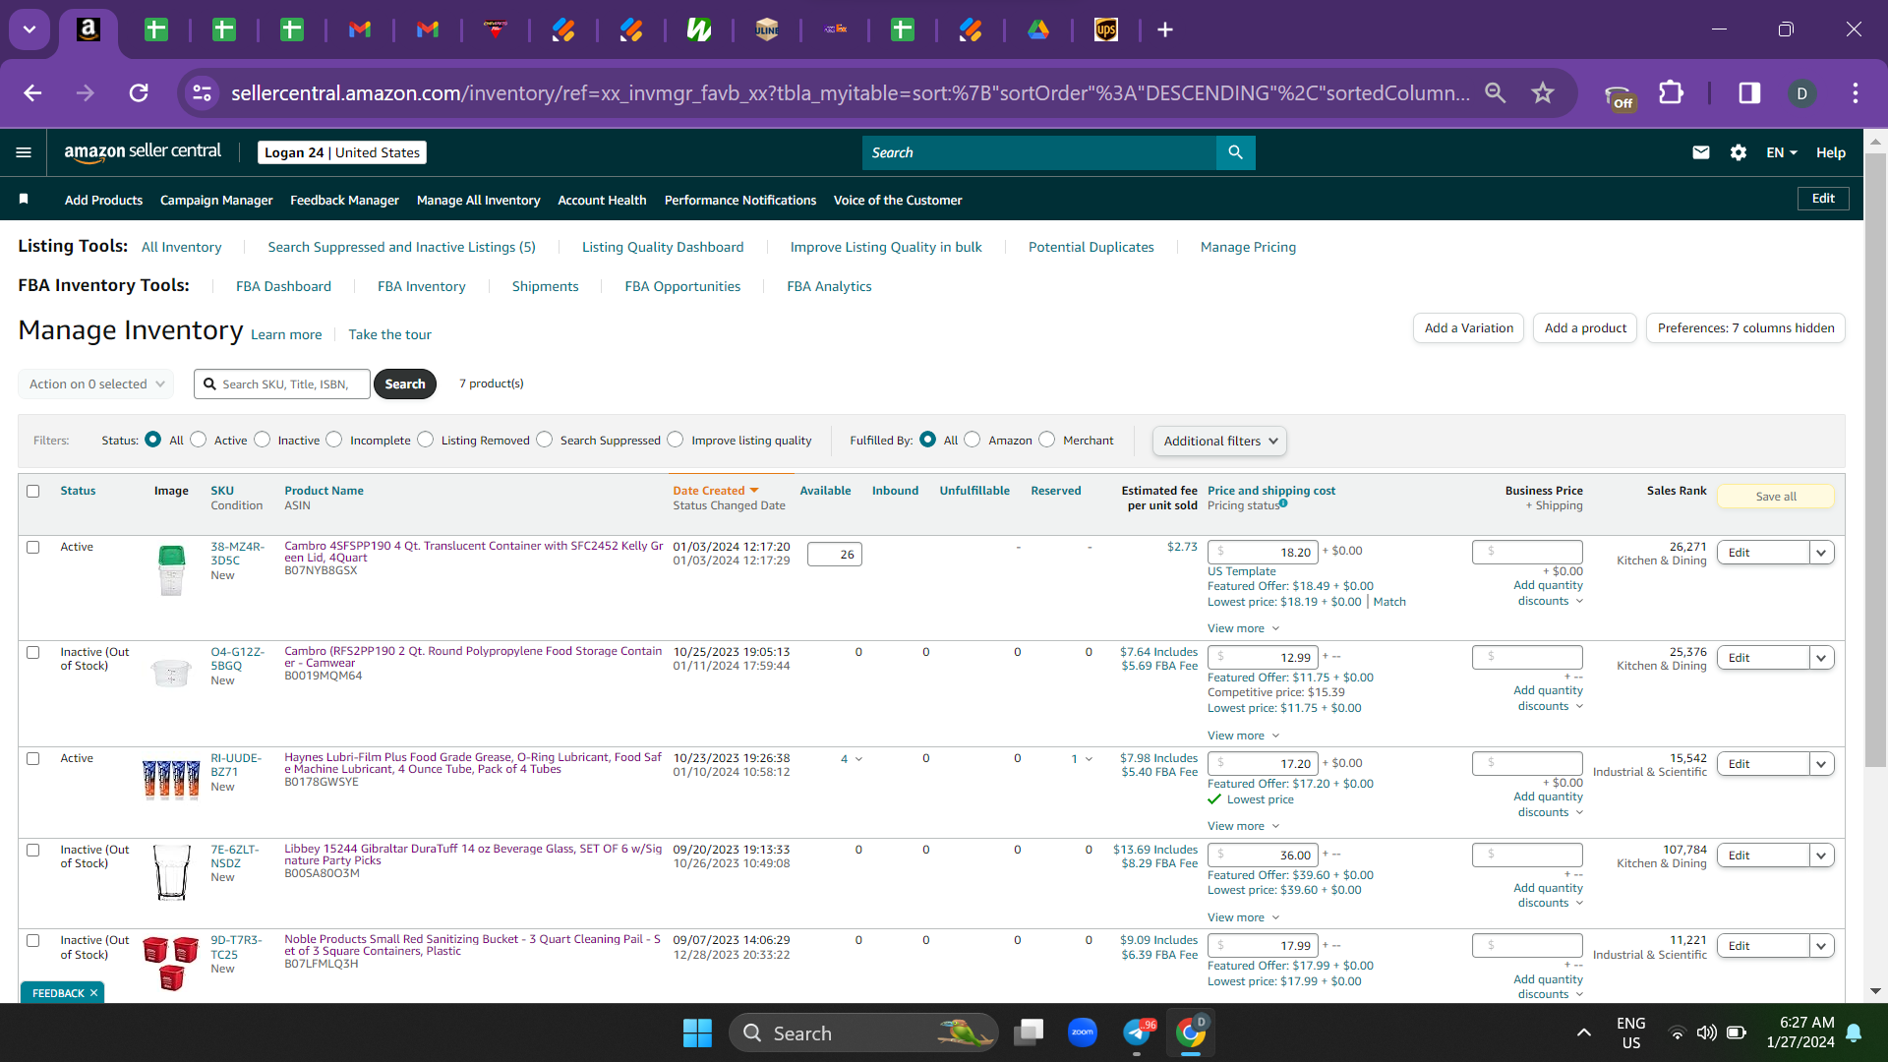Open Zoom from the taskbar
Image resolution: width=1888 pixels, height=1062 pixels.
[1082, 1032]
